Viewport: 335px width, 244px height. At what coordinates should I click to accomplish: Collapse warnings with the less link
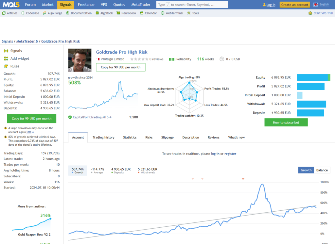tap(30, 132)
